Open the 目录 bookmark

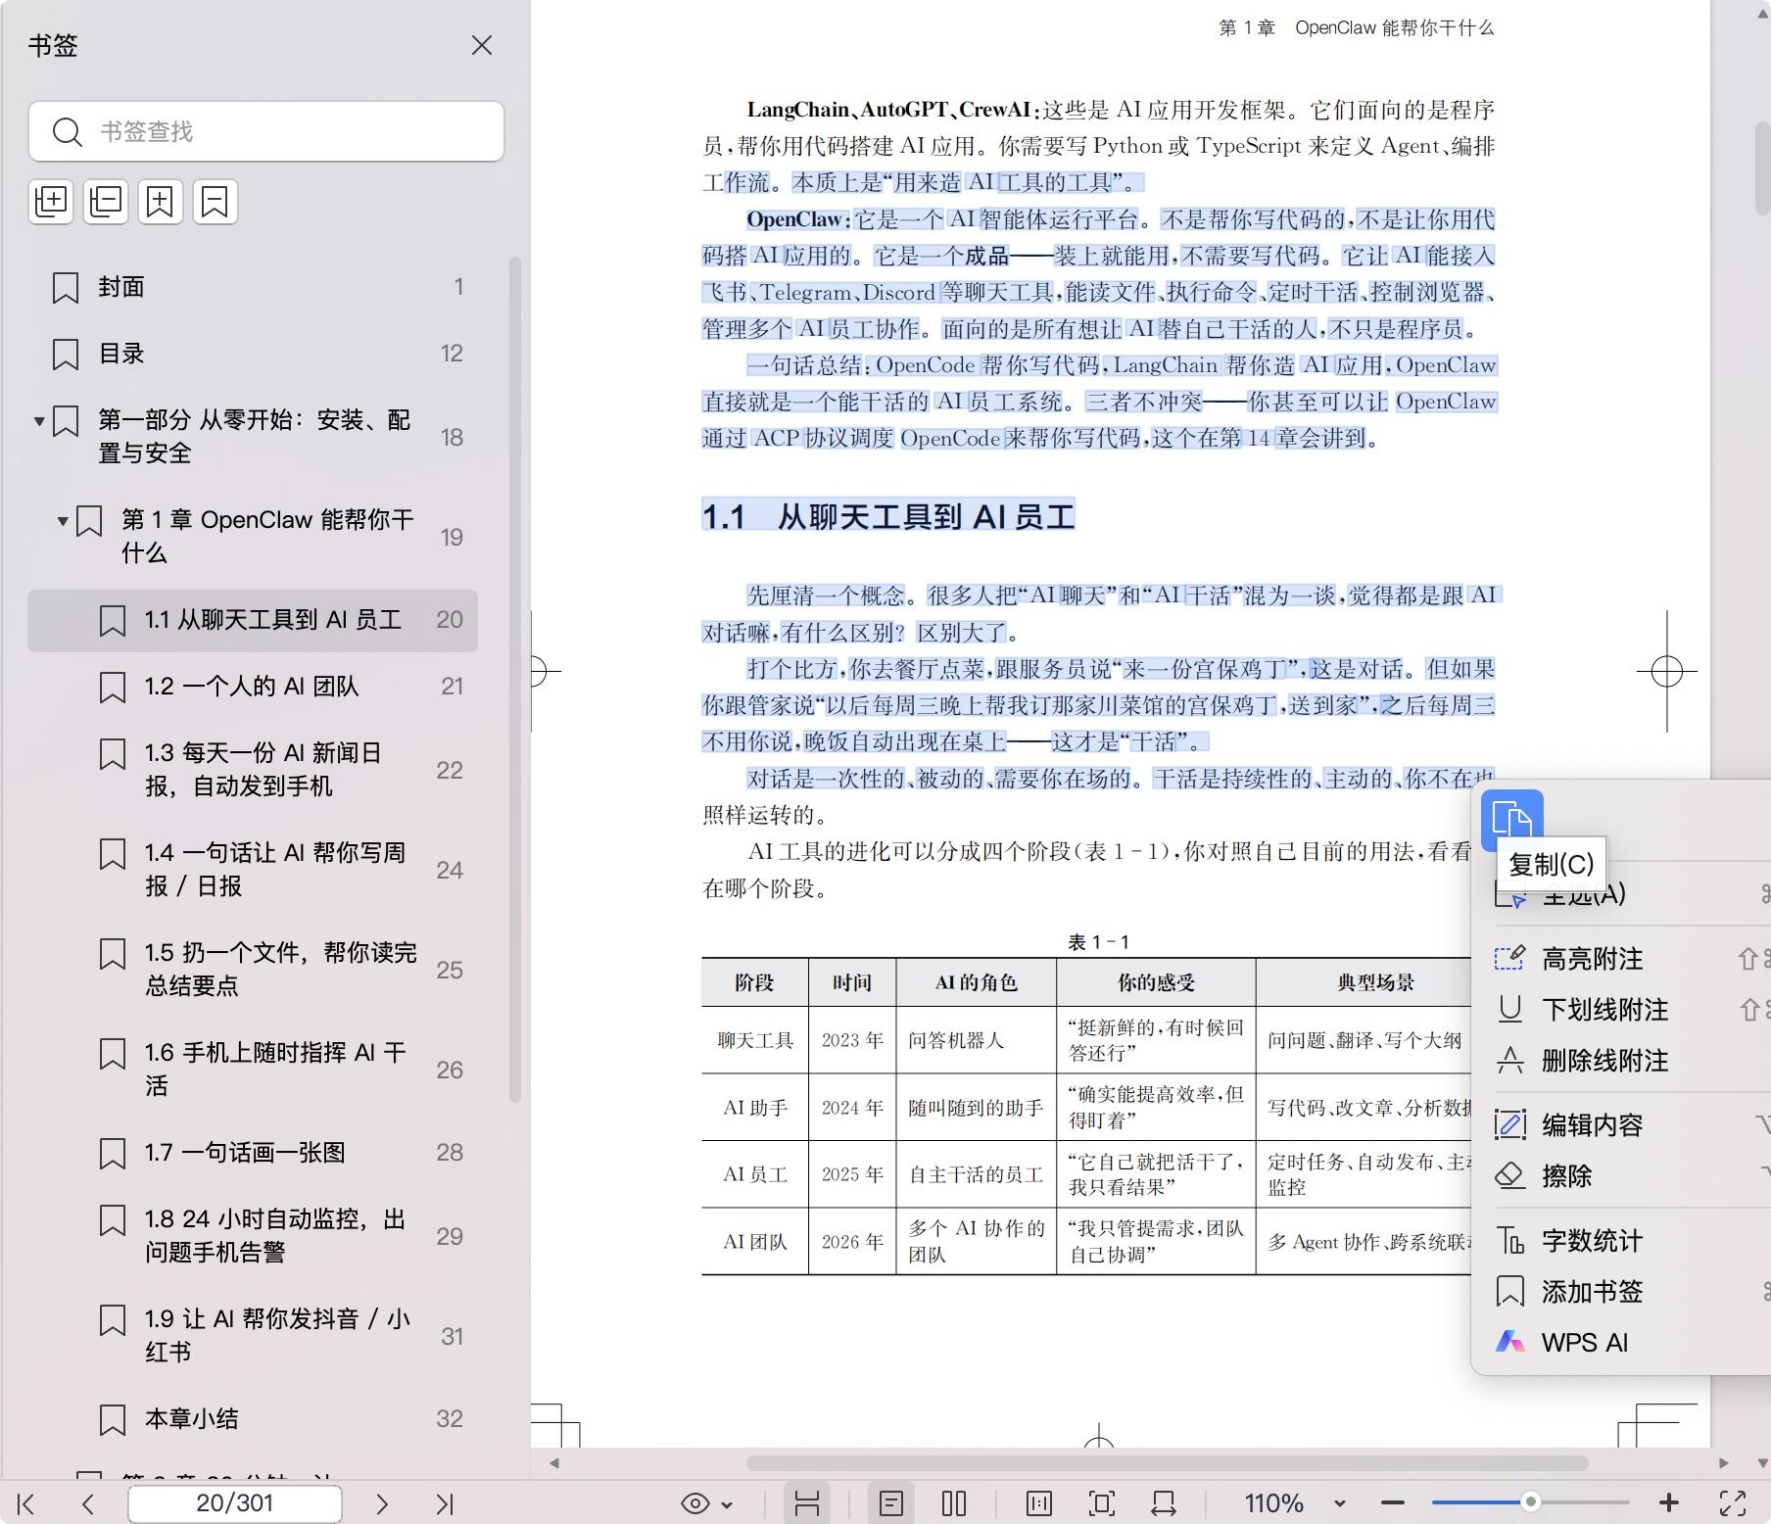pos(253,354)
